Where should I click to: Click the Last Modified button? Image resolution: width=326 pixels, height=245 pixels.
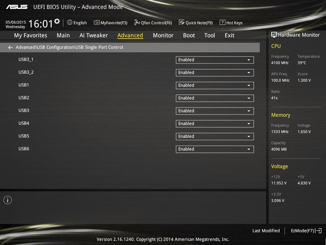click(x=266, y=231)
